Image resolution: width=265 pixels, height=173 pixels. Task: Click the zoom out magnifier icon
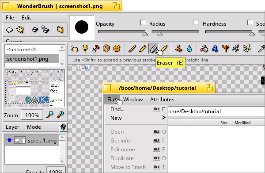coord(50,115)
